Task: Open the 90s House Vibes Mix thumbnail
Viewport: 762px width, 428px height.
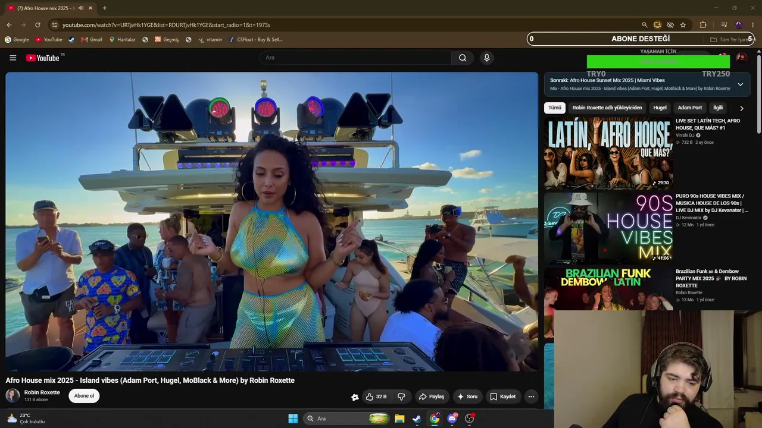Action: click(608, 228)
